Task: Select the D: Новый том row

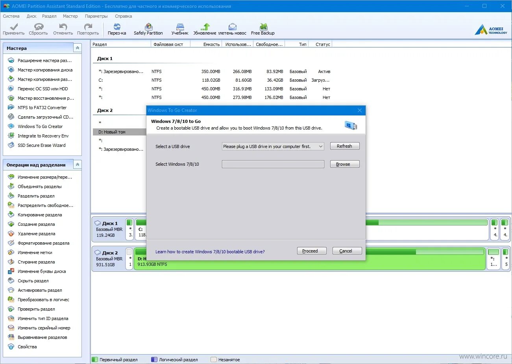Action: point(120,132)
